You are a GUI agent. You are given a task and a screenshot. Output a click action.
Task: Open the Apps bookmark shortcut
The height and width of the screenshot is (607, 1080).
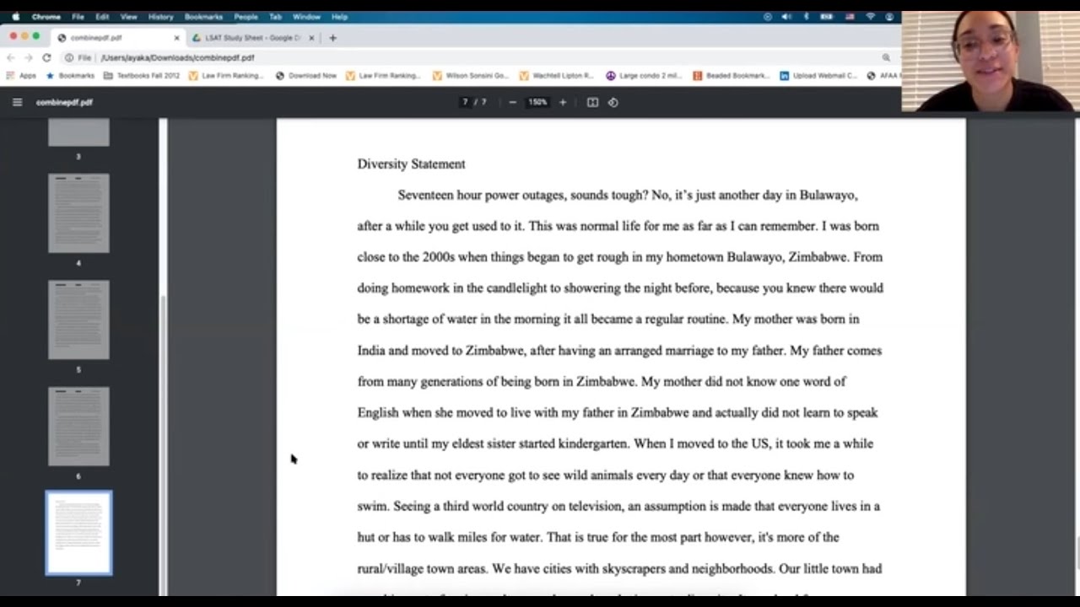[x=22, y=75]
